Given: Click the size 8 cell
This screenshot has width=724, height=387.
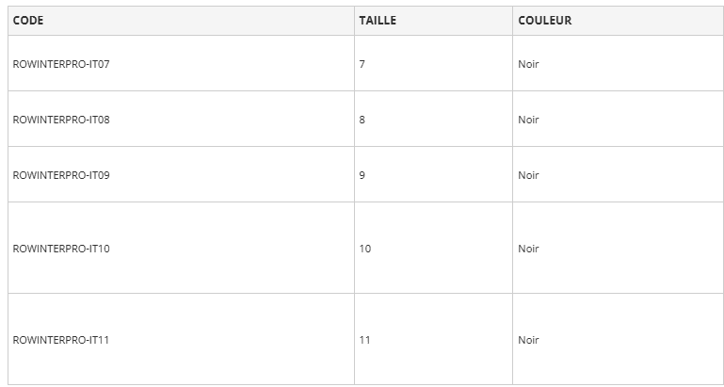Looking at the screenshot, I should click(x=362, y=120).
